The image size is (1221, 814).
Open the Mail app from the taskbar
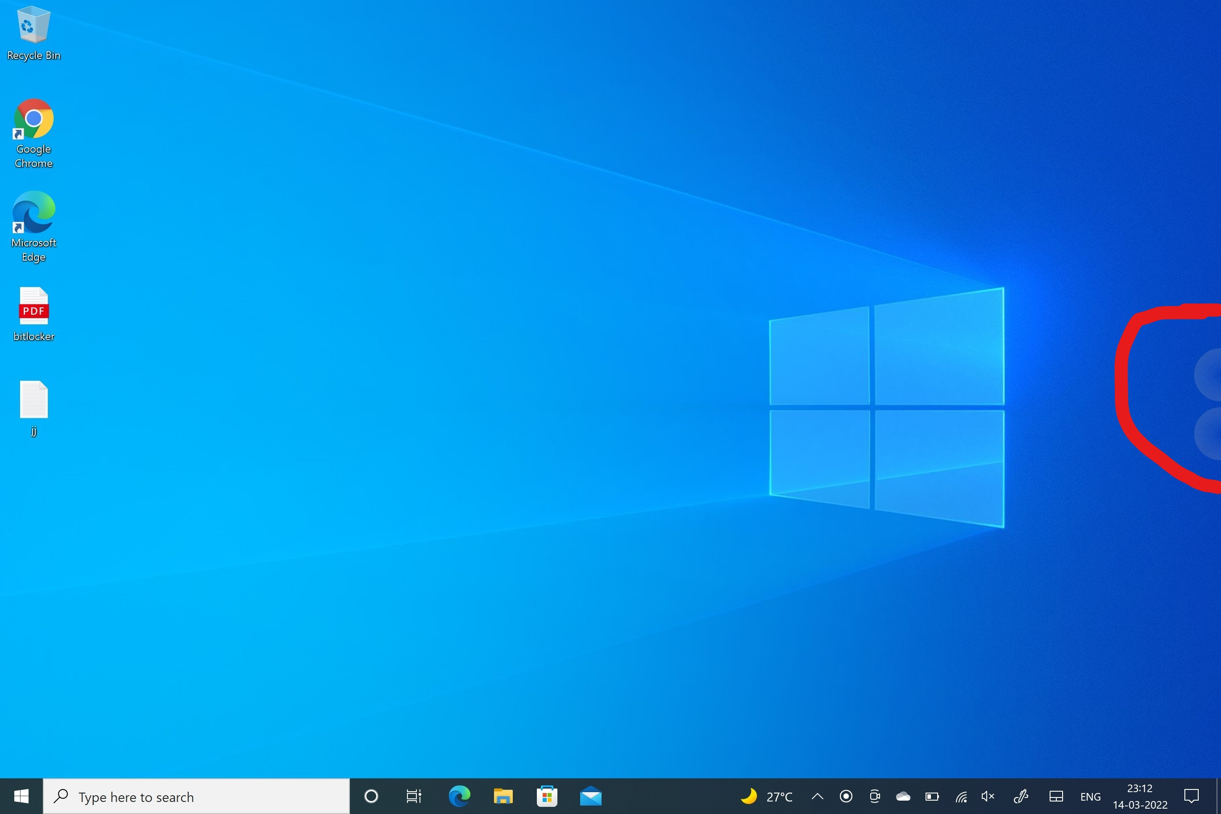tap(591, 796)
